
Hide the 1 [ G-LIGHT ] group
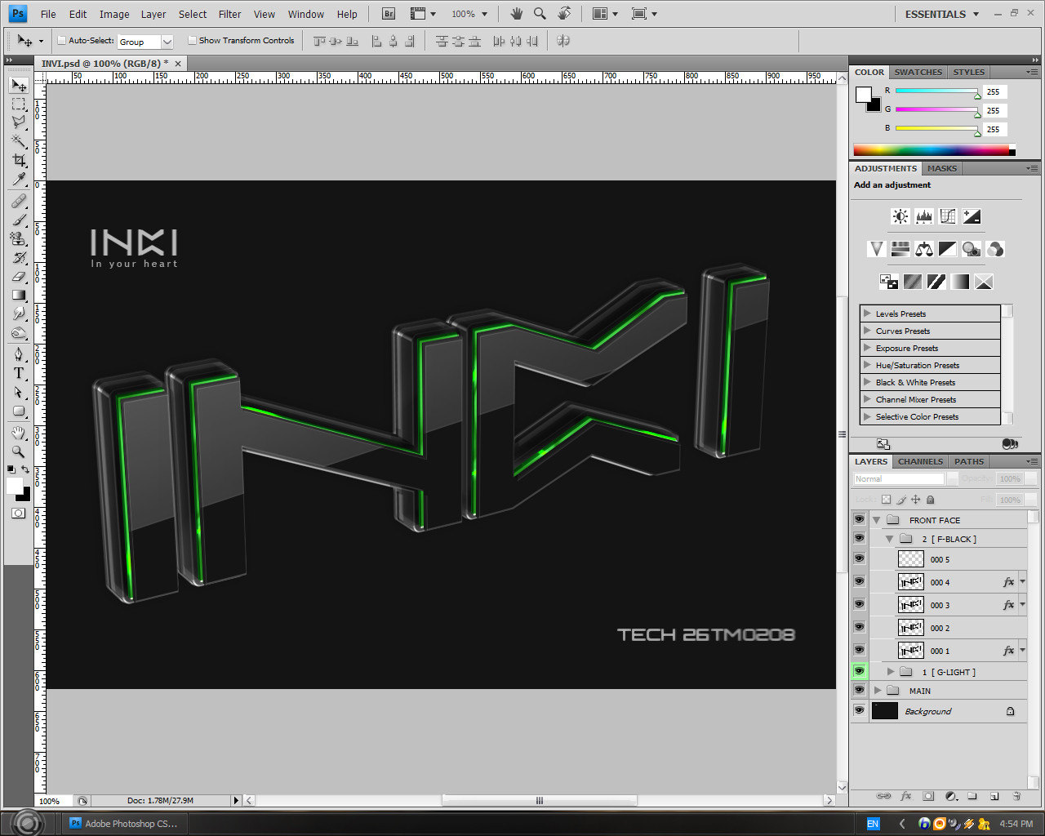tap(859, 671)
